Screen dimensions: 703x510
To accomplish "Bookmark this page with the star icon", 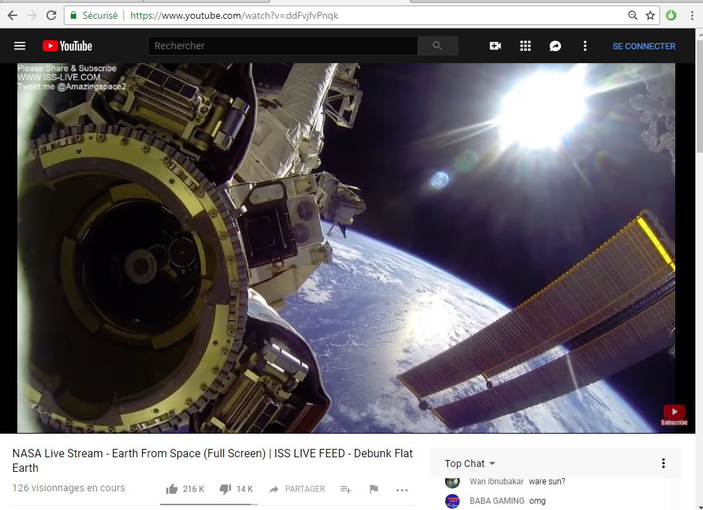I will pos(650,16).
